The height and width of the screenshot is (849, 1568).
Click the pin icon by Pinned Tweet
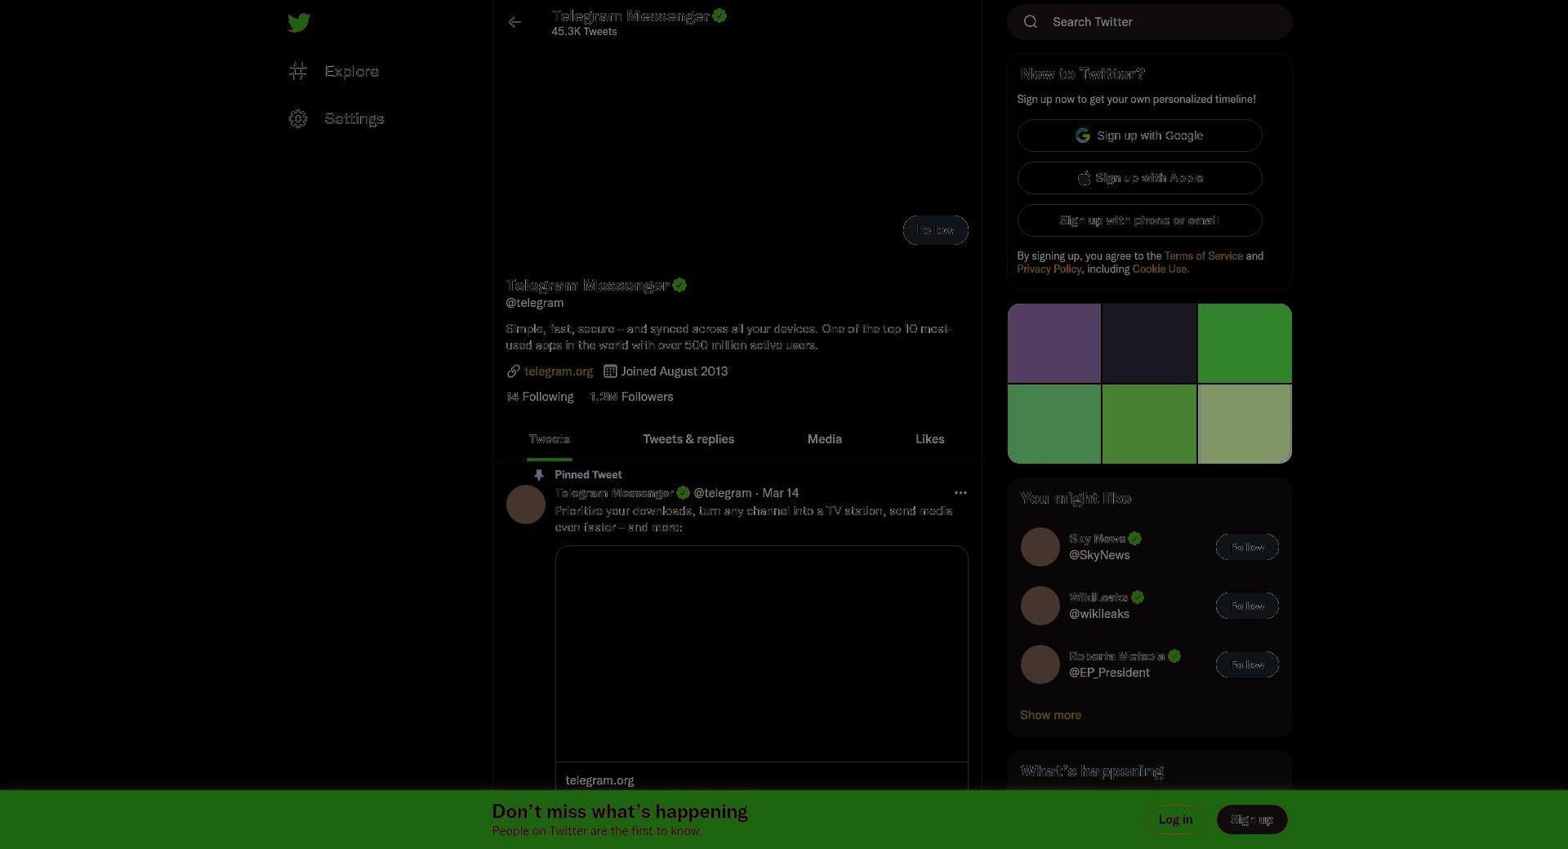[x=539, y=475]
